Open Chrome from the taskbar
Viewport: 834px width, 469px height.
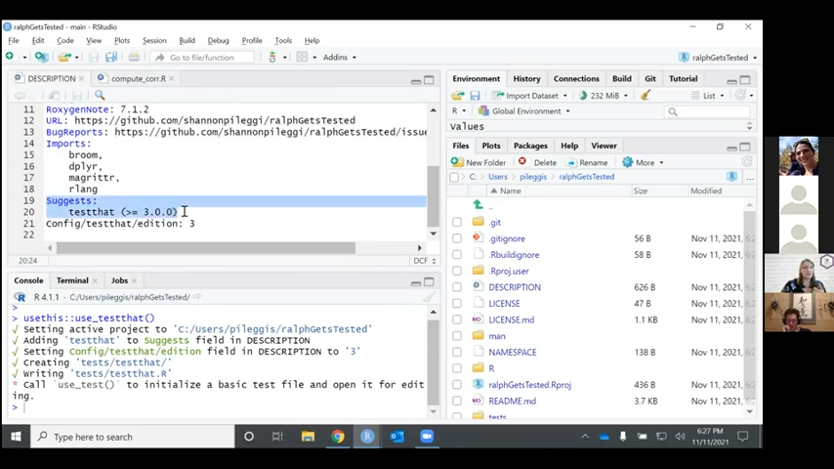(x=338, y=437)
